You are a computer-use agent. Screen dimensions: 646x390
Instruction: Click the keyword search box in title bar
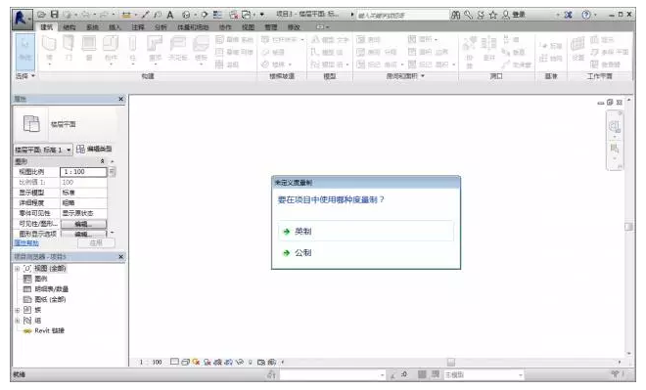[x=402, y=16]
